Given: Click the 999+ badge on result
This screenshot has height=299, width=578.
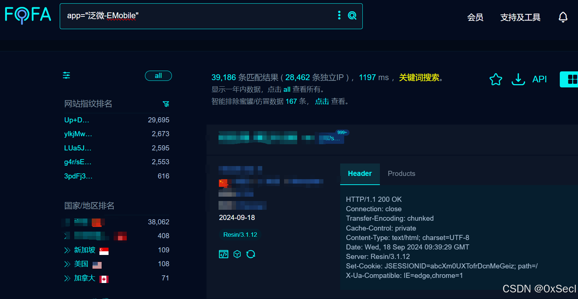Looking at the screenshot, I should (342, 133).
